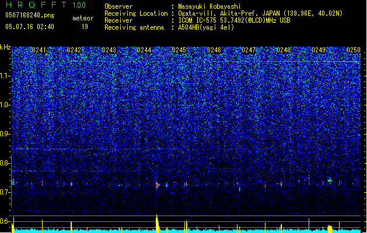Click the 1.0 kHz axis tick label

[x=5, y=105]
